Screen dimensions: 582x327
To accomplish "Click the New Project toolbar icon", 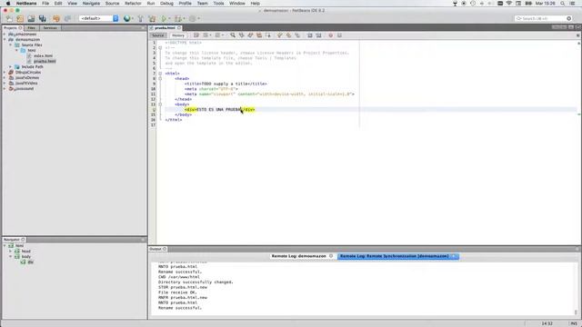I will coord(20,18).
